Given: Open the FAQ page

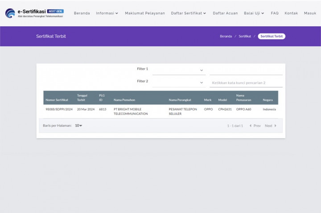Looking at the screenshot, I should [x=275, y=13].
